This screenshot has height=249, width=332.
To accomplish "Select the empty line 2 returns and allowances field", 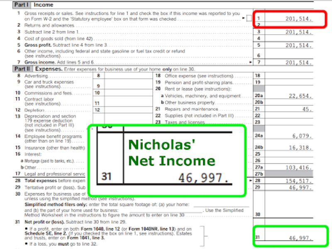I will coord(294,25).
